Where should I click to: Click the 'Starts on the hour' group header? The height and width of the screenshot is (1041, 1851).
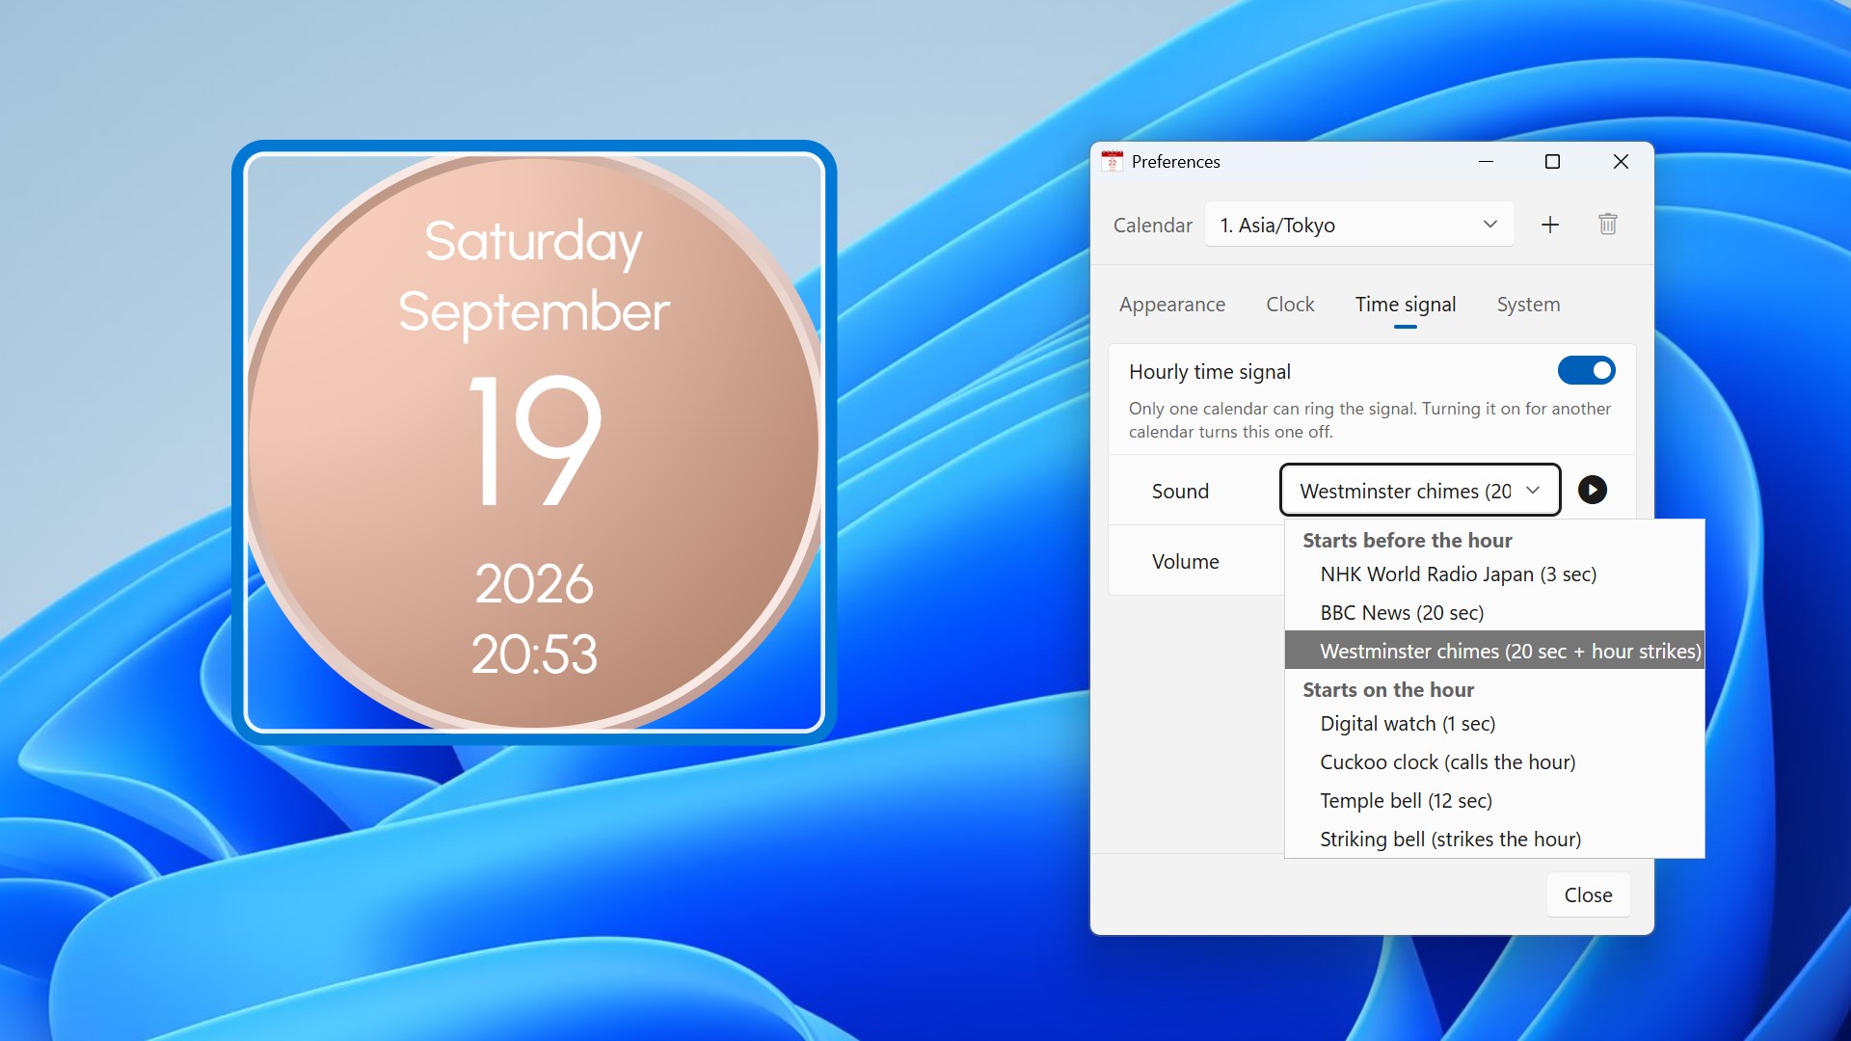pyautogui.click(x=1388, y=689)
